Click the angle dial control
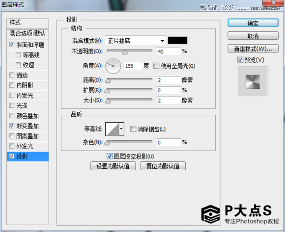 (113, 66)
